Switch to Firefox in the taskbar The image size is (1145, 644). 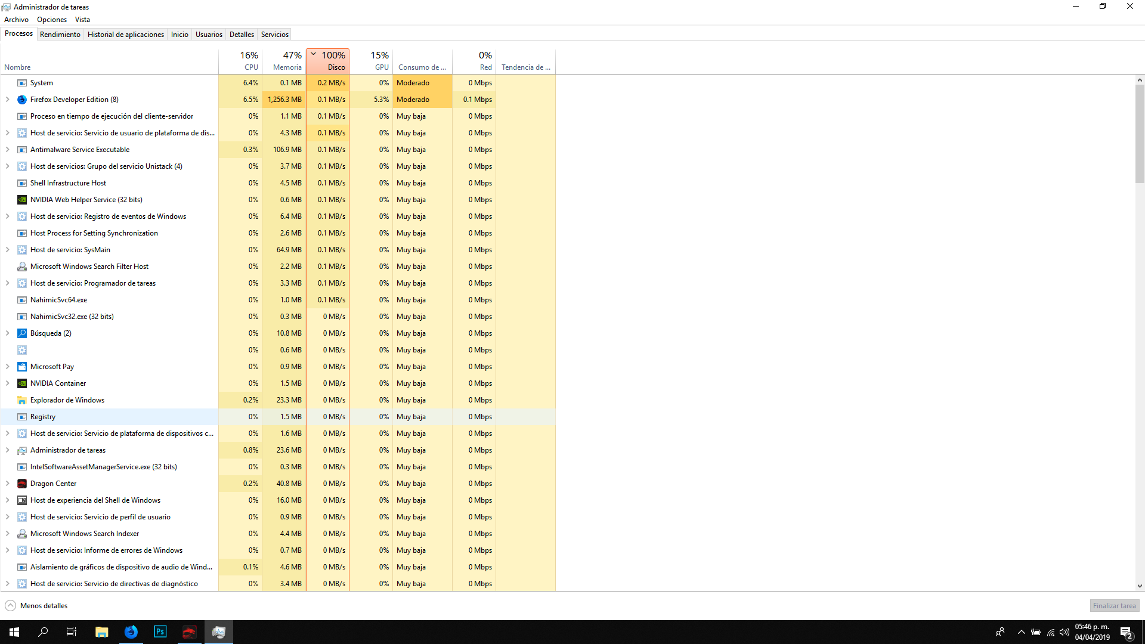pos(131,632)
